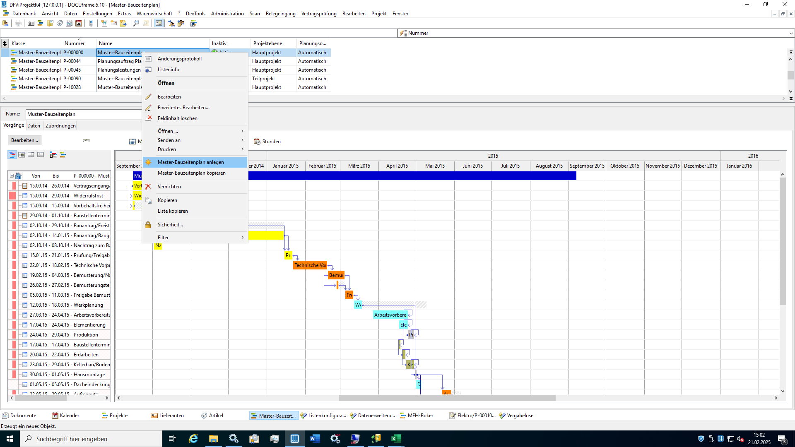Click the Arbeitsvorbere cyan Gantt bar
The height and width of the screenshot is (447, 795).
click(390, 315)
